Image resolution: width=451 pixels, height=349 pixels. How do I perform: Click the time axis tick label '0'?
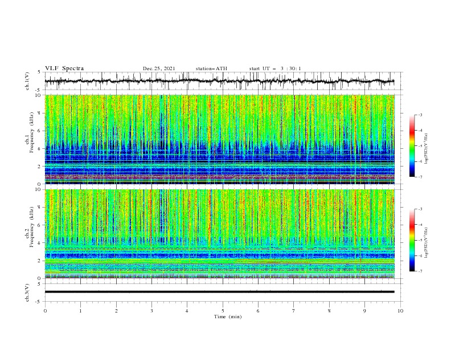(x=45, y=311)
